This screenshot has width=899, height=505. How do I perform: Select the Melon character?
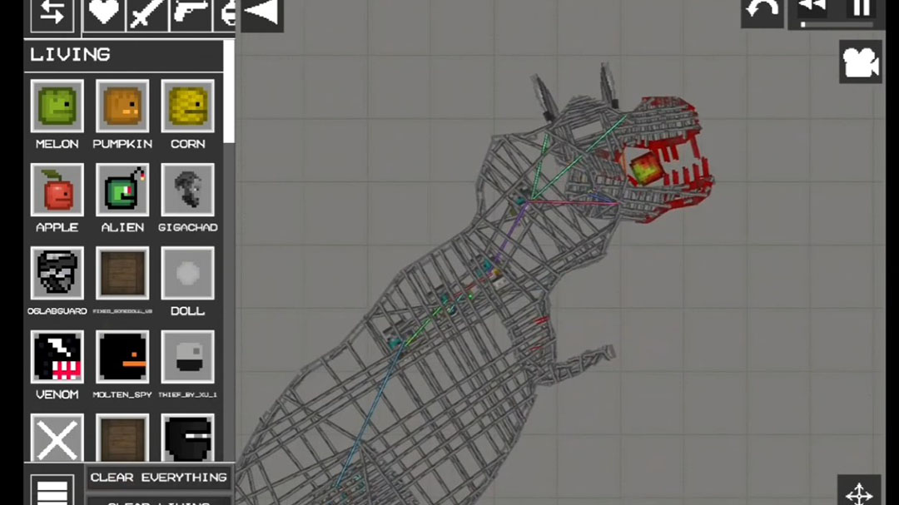(57, 106)
